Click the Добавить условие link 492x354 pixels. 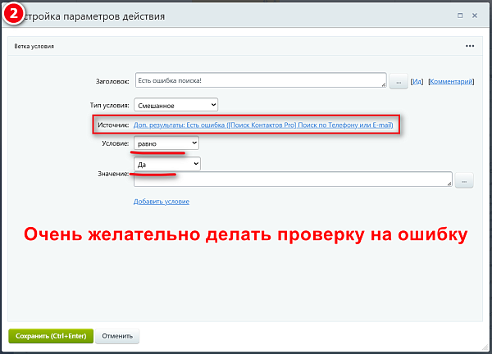tap(162, 202)
